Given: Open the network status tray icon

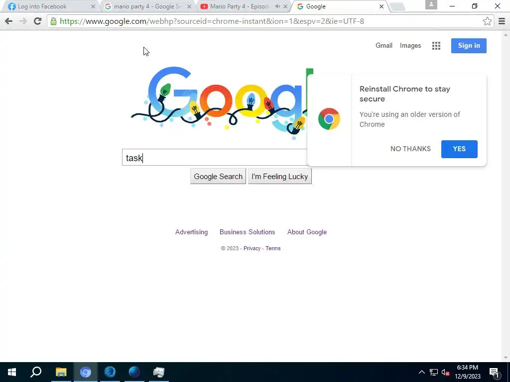Looking at the screenshot, I should click(x=434, y=372).
